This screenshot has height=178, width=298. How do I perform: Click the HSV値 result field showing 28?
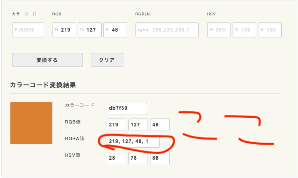[116, 158]
